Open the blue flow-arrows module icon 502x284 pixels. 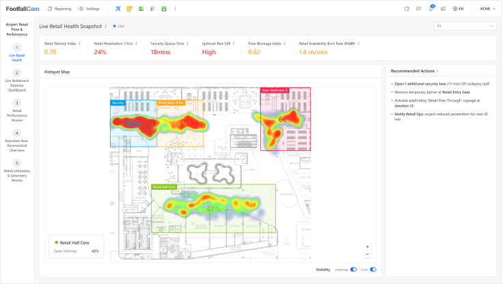click(152, 9)
